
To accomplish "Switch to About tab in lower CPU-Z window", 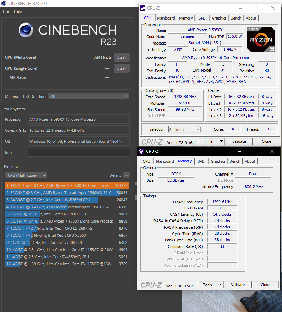I will click(x=250, y=161).
